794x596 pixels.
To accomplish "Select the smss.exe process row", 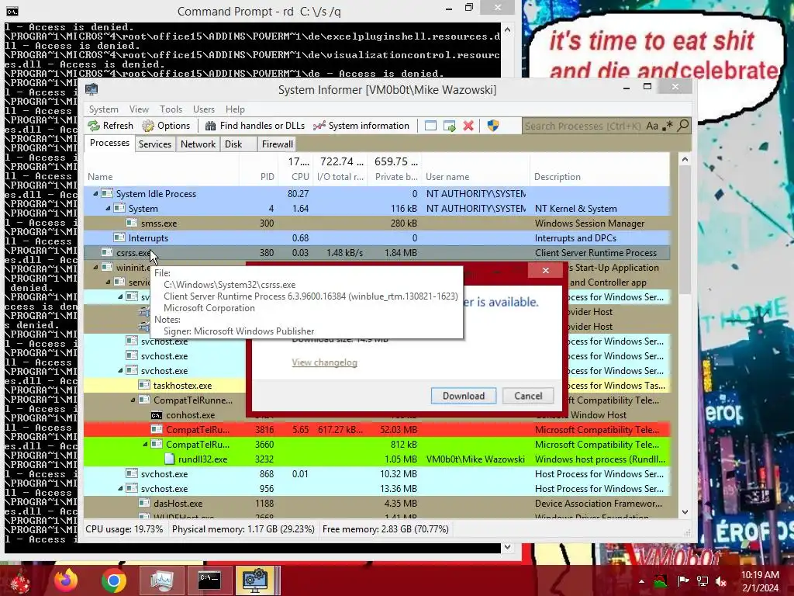I will tap(378, 223).
